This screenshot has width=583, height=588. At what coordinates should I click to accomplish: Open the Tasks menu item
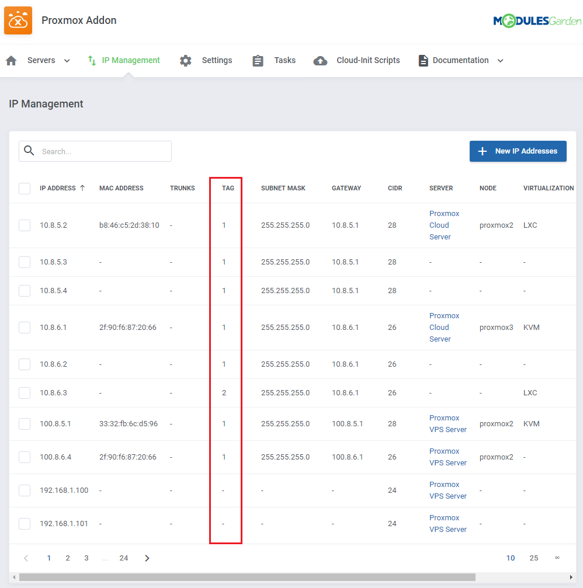(x=284, y=60)
